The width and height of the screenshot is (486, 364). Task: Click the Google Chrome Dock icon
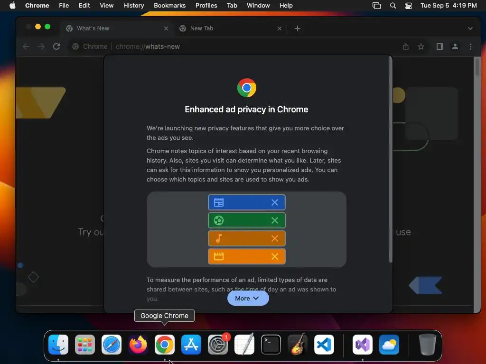165,345
